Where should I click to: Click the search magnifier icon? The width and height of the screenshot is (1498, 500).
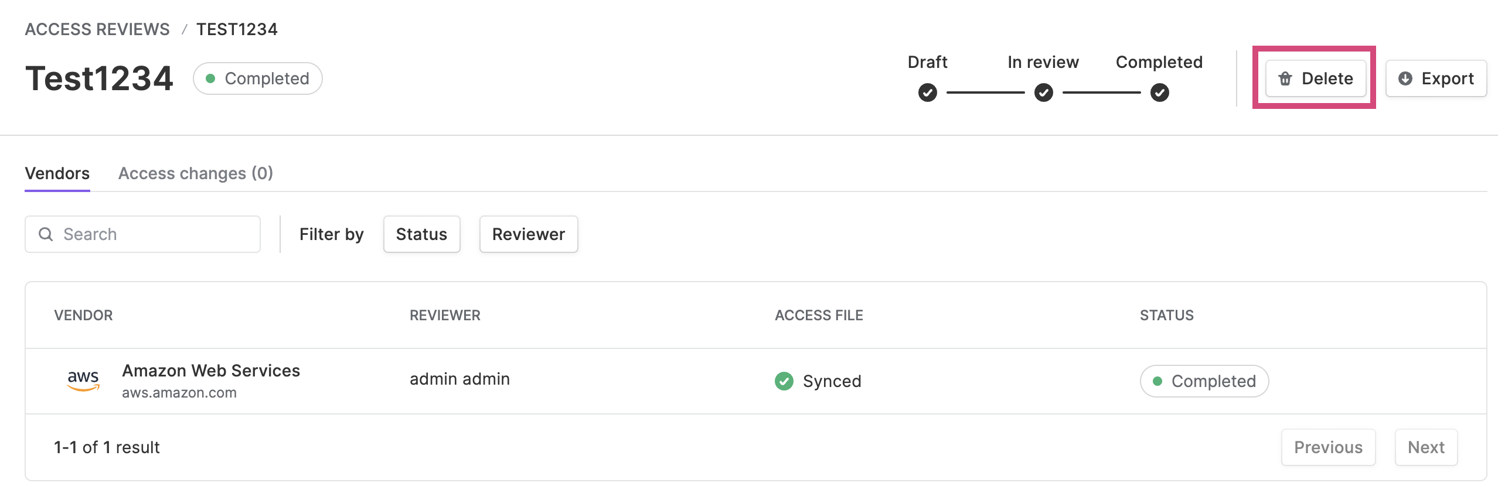46,234
